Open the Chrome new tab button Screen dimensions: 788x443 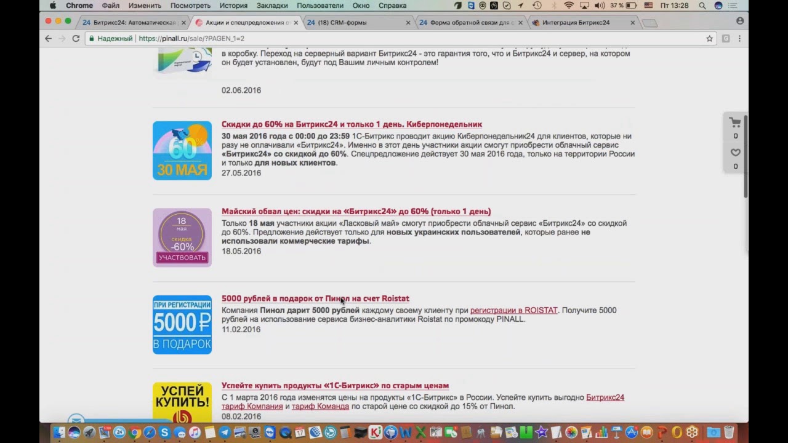coord(649,23)
